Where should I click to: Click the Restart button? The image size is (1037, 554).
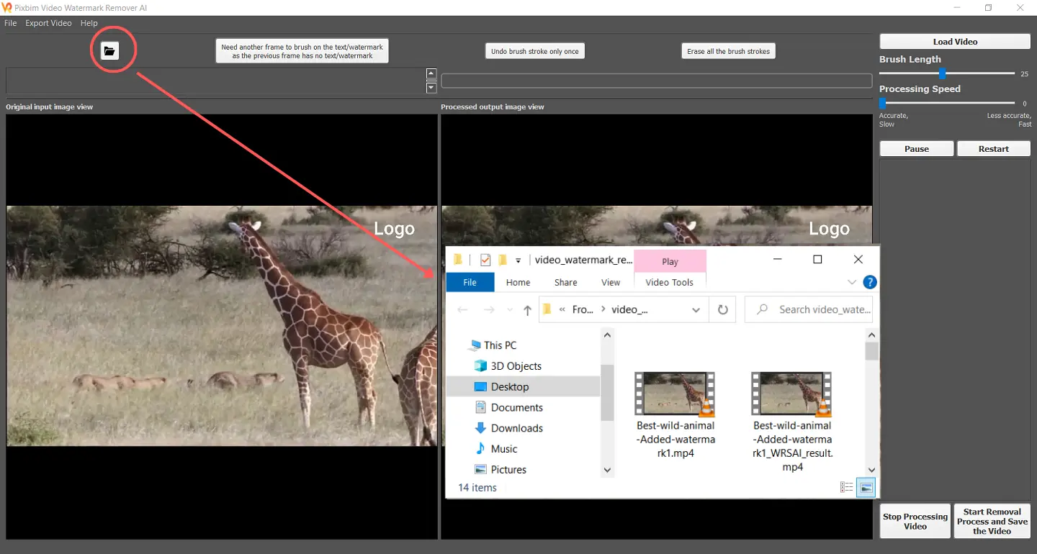coord(994,149)
